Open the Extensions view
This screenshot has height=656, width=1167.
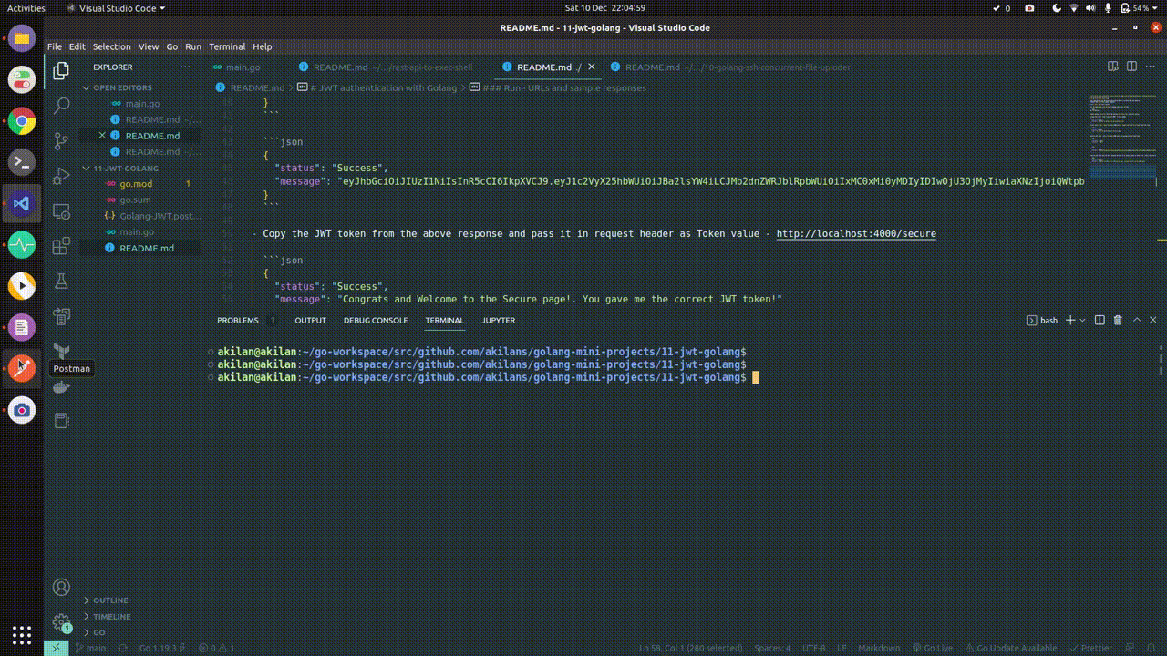click(61, 246)
